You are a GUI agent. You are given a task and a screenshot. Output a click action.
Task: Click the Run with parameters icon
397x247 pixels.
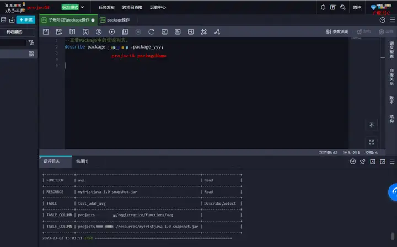tap(125, 31)
